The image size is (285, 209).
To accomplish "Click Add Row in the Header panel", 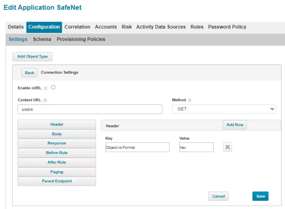I will click(235, 125).
